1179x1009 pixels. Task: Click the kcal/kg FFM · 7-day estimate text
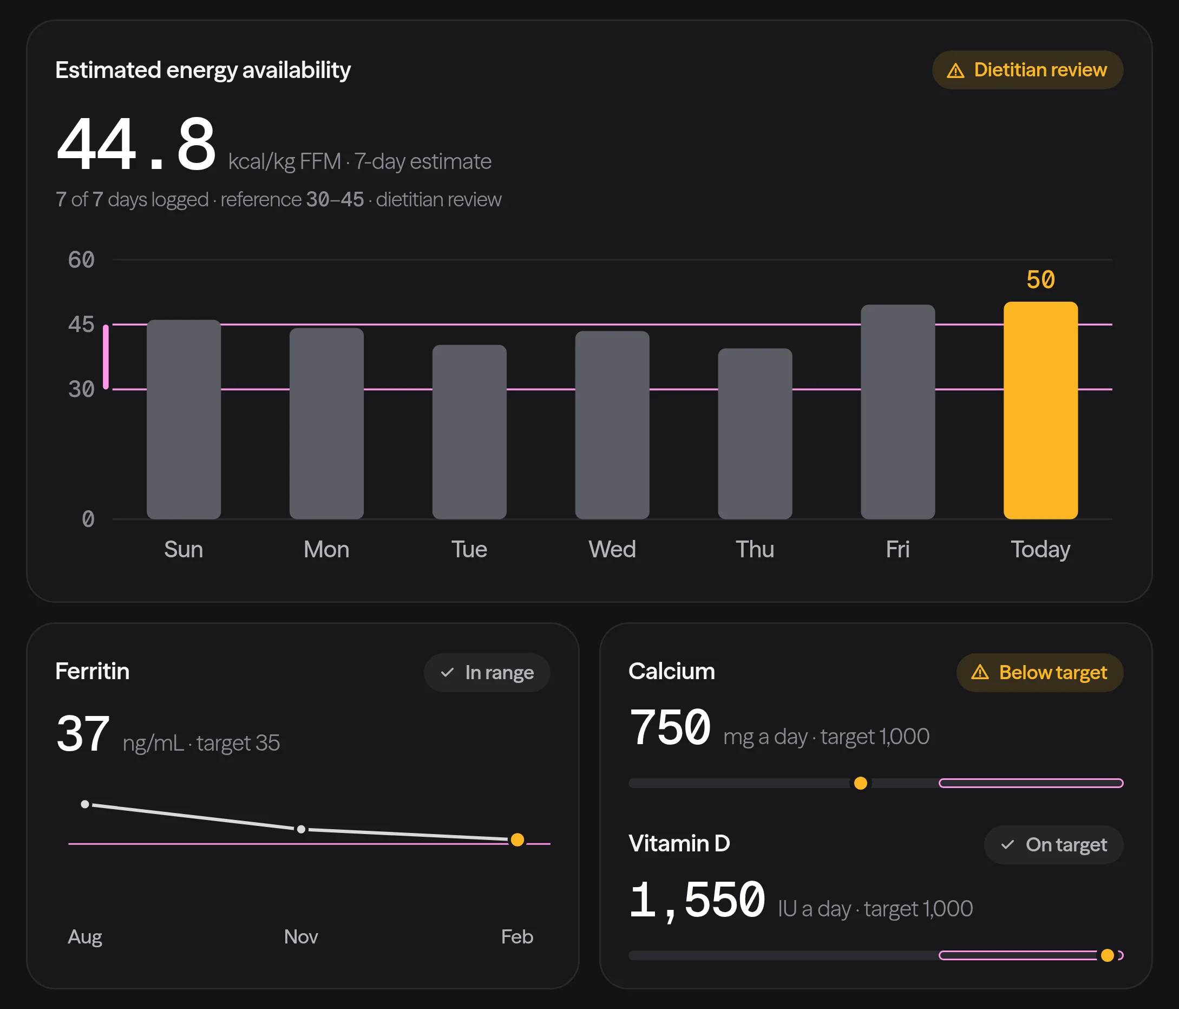(x=359, y=162)
